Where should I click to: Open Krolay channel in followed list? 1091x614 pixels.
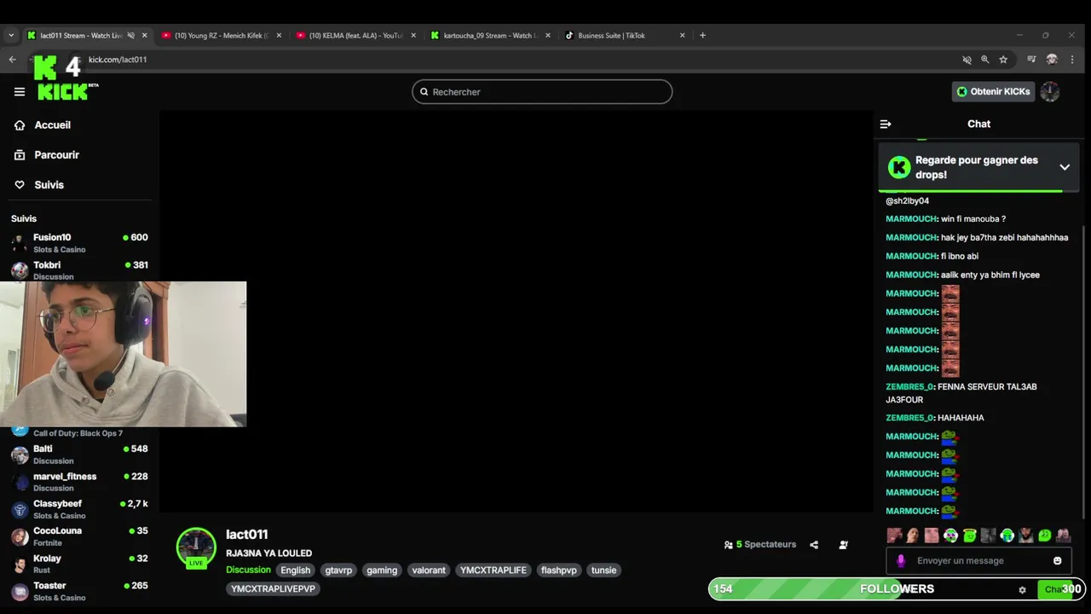[x=79, y=564]
